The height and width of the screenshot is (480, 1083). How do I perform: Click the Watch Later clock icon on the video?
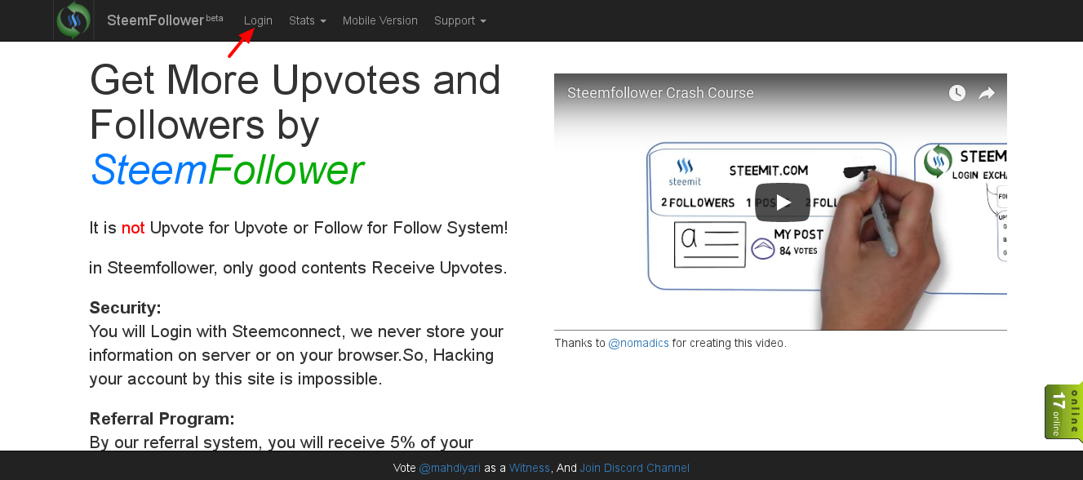click(956, 93)
